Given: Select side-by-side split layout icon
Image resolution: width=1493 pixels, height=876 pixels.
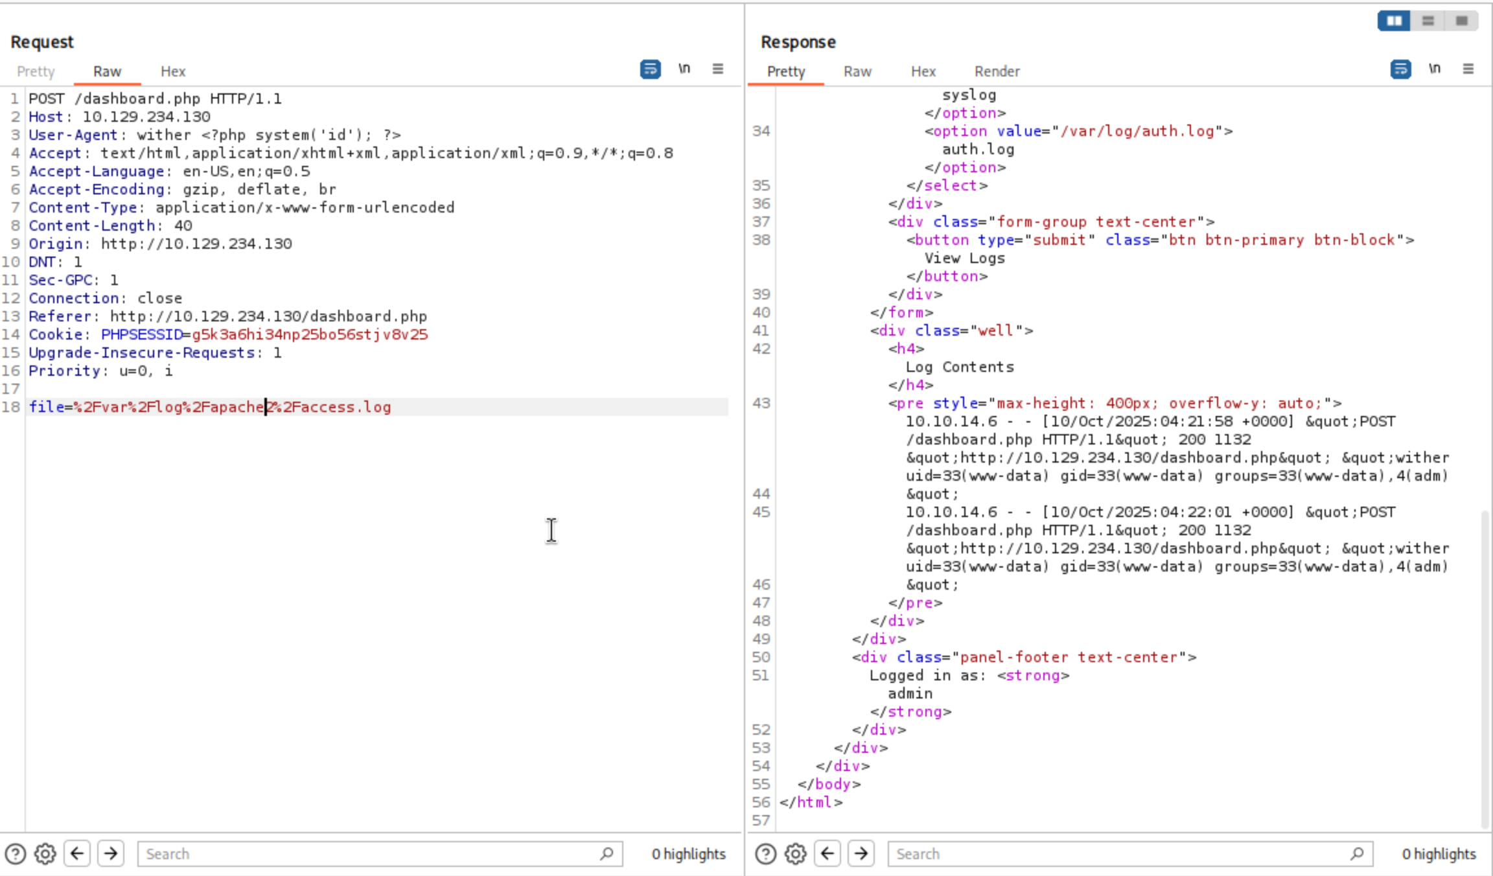Looking at the screenshot, I should tap(1394, 21).
